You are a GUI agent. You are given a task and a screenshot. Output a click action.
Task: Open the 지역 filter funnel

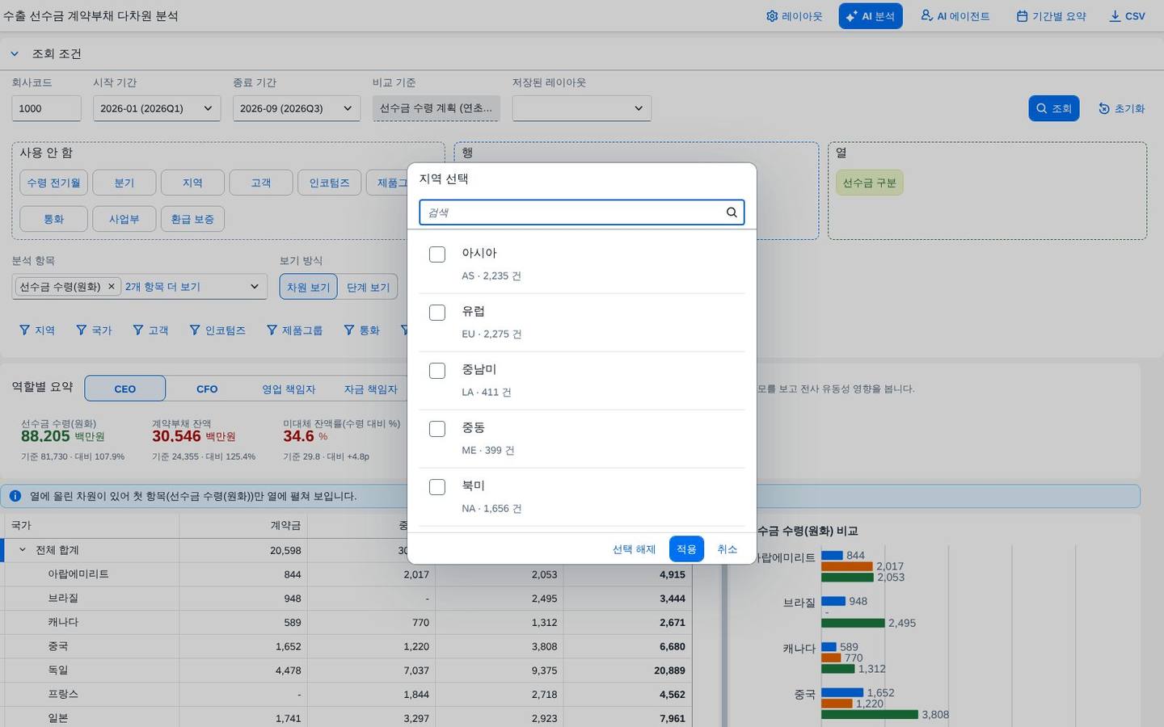click(37, 330)
